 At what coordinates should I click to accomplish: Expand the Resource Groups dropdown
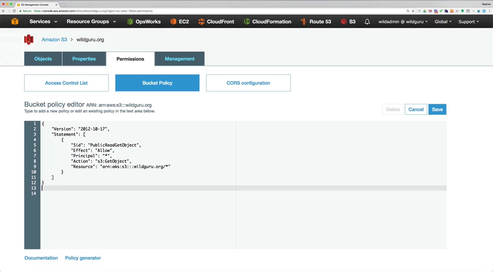pyautogui.click(x=91, y=22)
